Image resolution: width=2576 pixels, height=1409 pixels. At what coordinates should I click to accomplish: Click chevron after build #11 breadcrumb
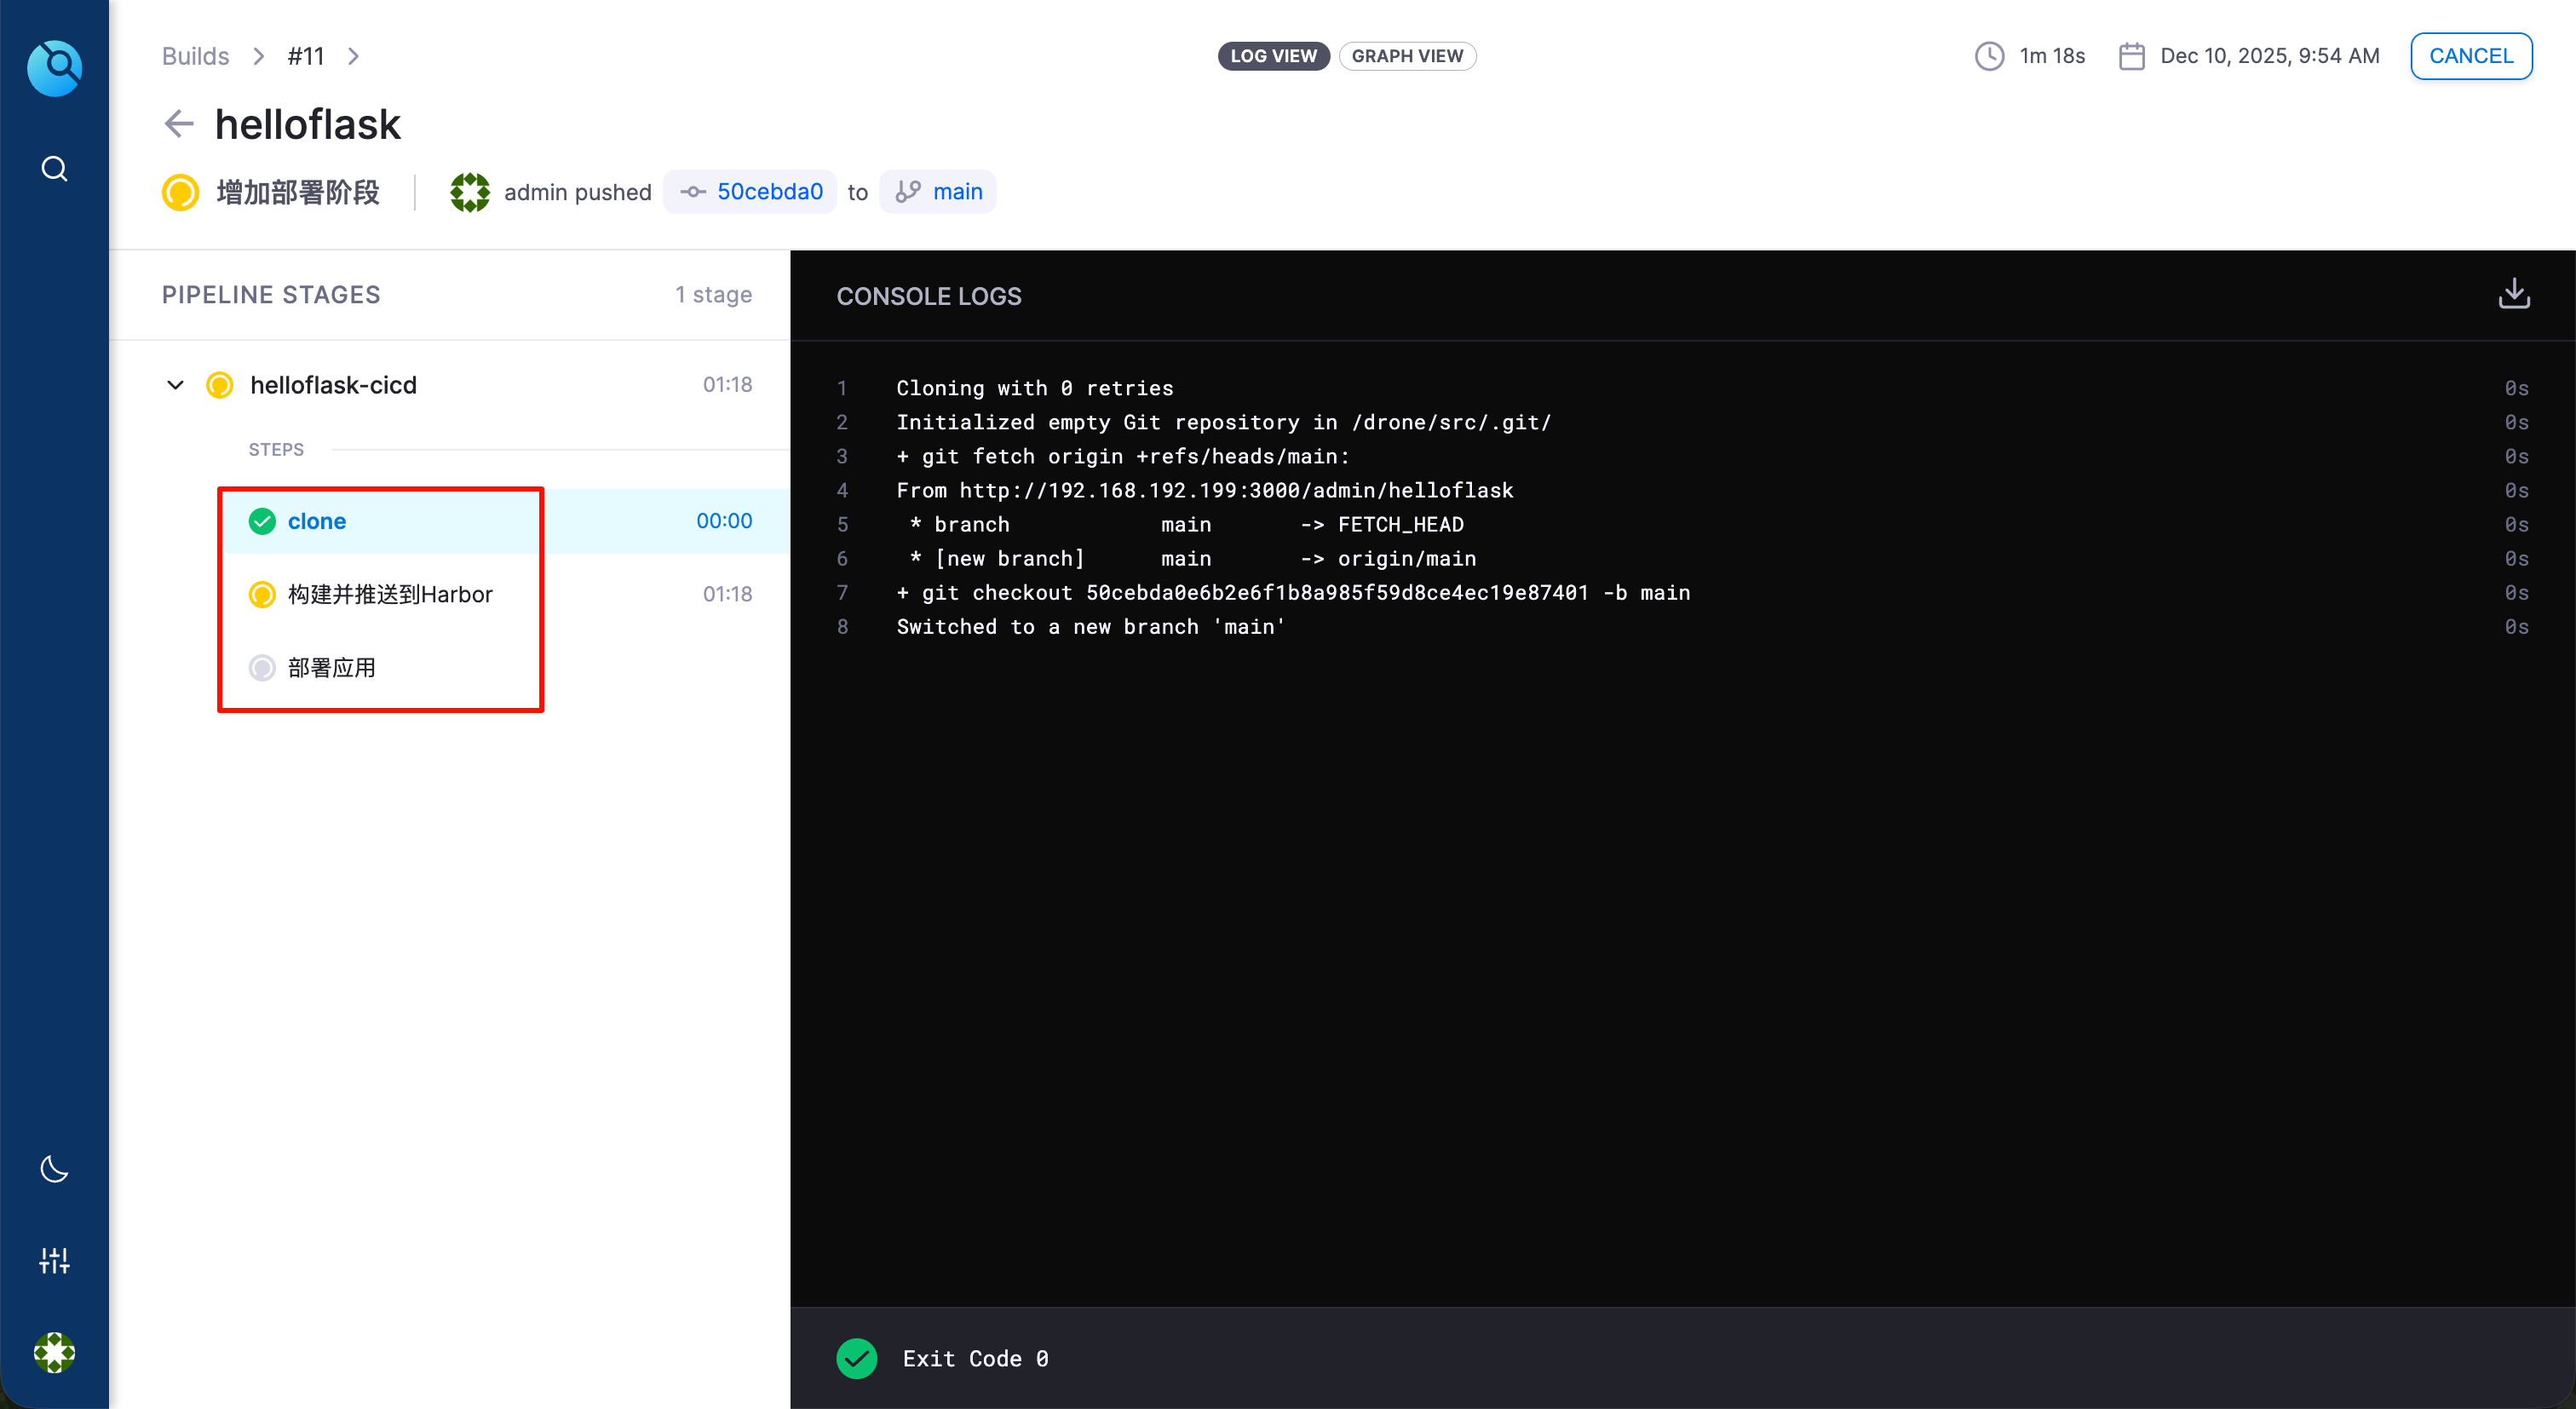click(x=353, y=56)
